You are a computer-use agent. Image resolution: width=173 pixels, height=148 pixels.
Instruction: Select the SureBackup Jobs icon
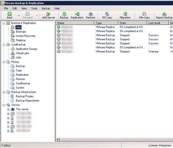point(13,57)
